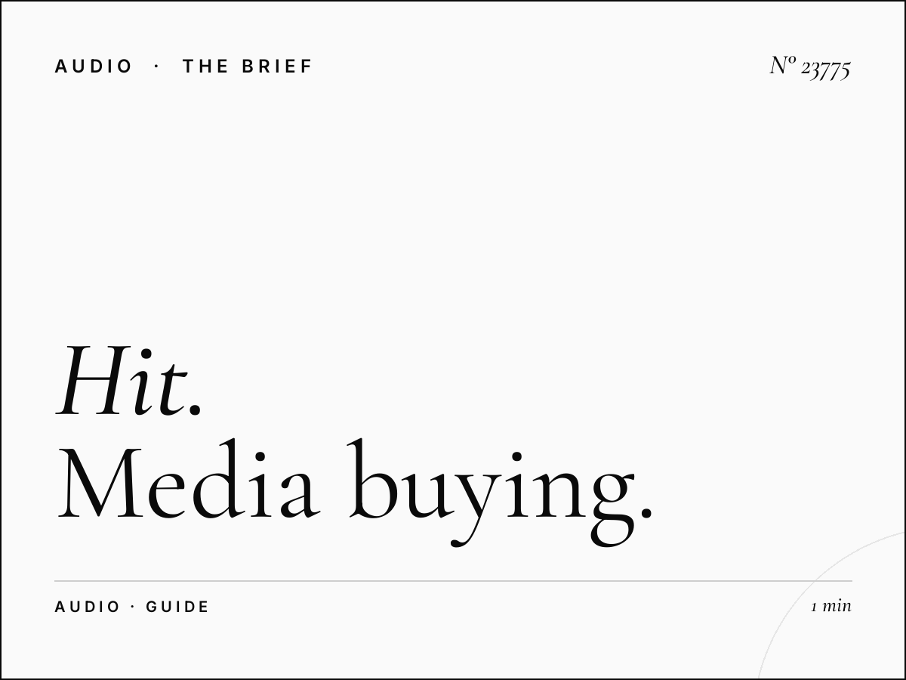Click the AUDIO tag in the footer
The width and height of the screenshot is (906, 680).
[x=88, y=607]
